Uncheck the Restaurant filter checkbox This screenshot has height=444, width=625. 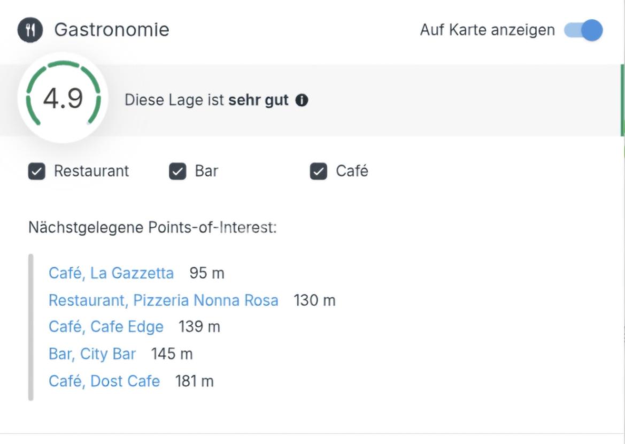point(35,171)
